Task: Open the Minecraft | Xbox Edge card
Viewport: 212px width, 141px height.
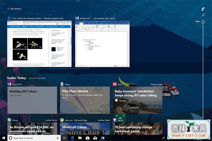Action: click(85, 128)
